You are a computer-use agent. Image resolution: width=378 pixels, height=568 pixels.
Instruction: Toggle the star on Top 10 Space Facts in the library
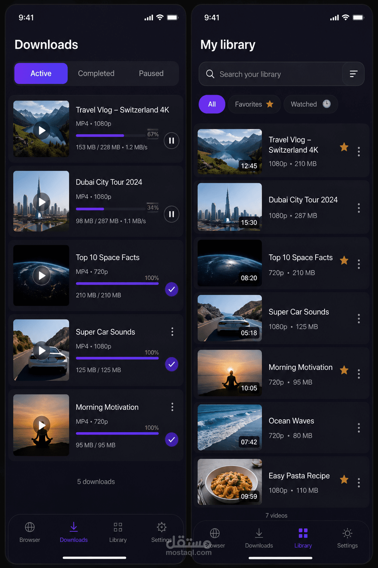click(x=344, y=260)
